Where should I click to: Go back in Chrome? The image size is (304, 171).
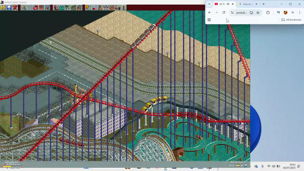209,13
